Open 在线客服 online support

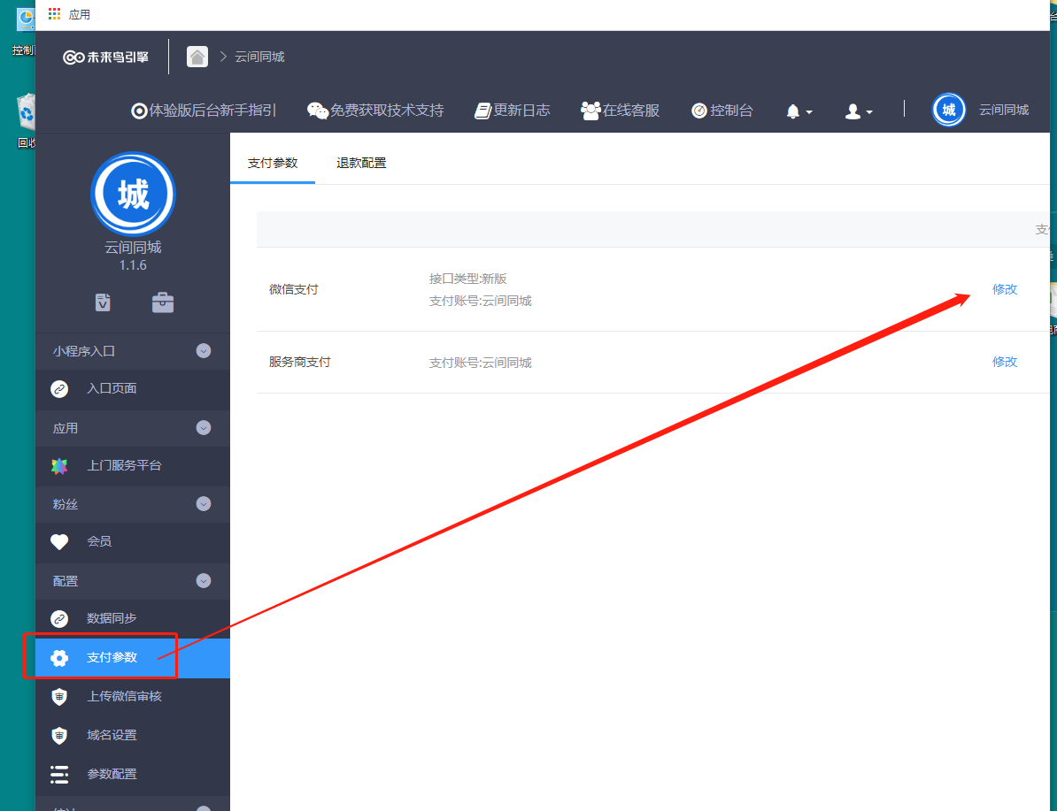(x=621, y=111)
